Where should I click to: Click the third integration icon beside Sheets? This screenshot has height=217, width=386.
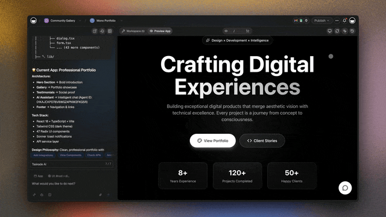[x=306, y=20]
